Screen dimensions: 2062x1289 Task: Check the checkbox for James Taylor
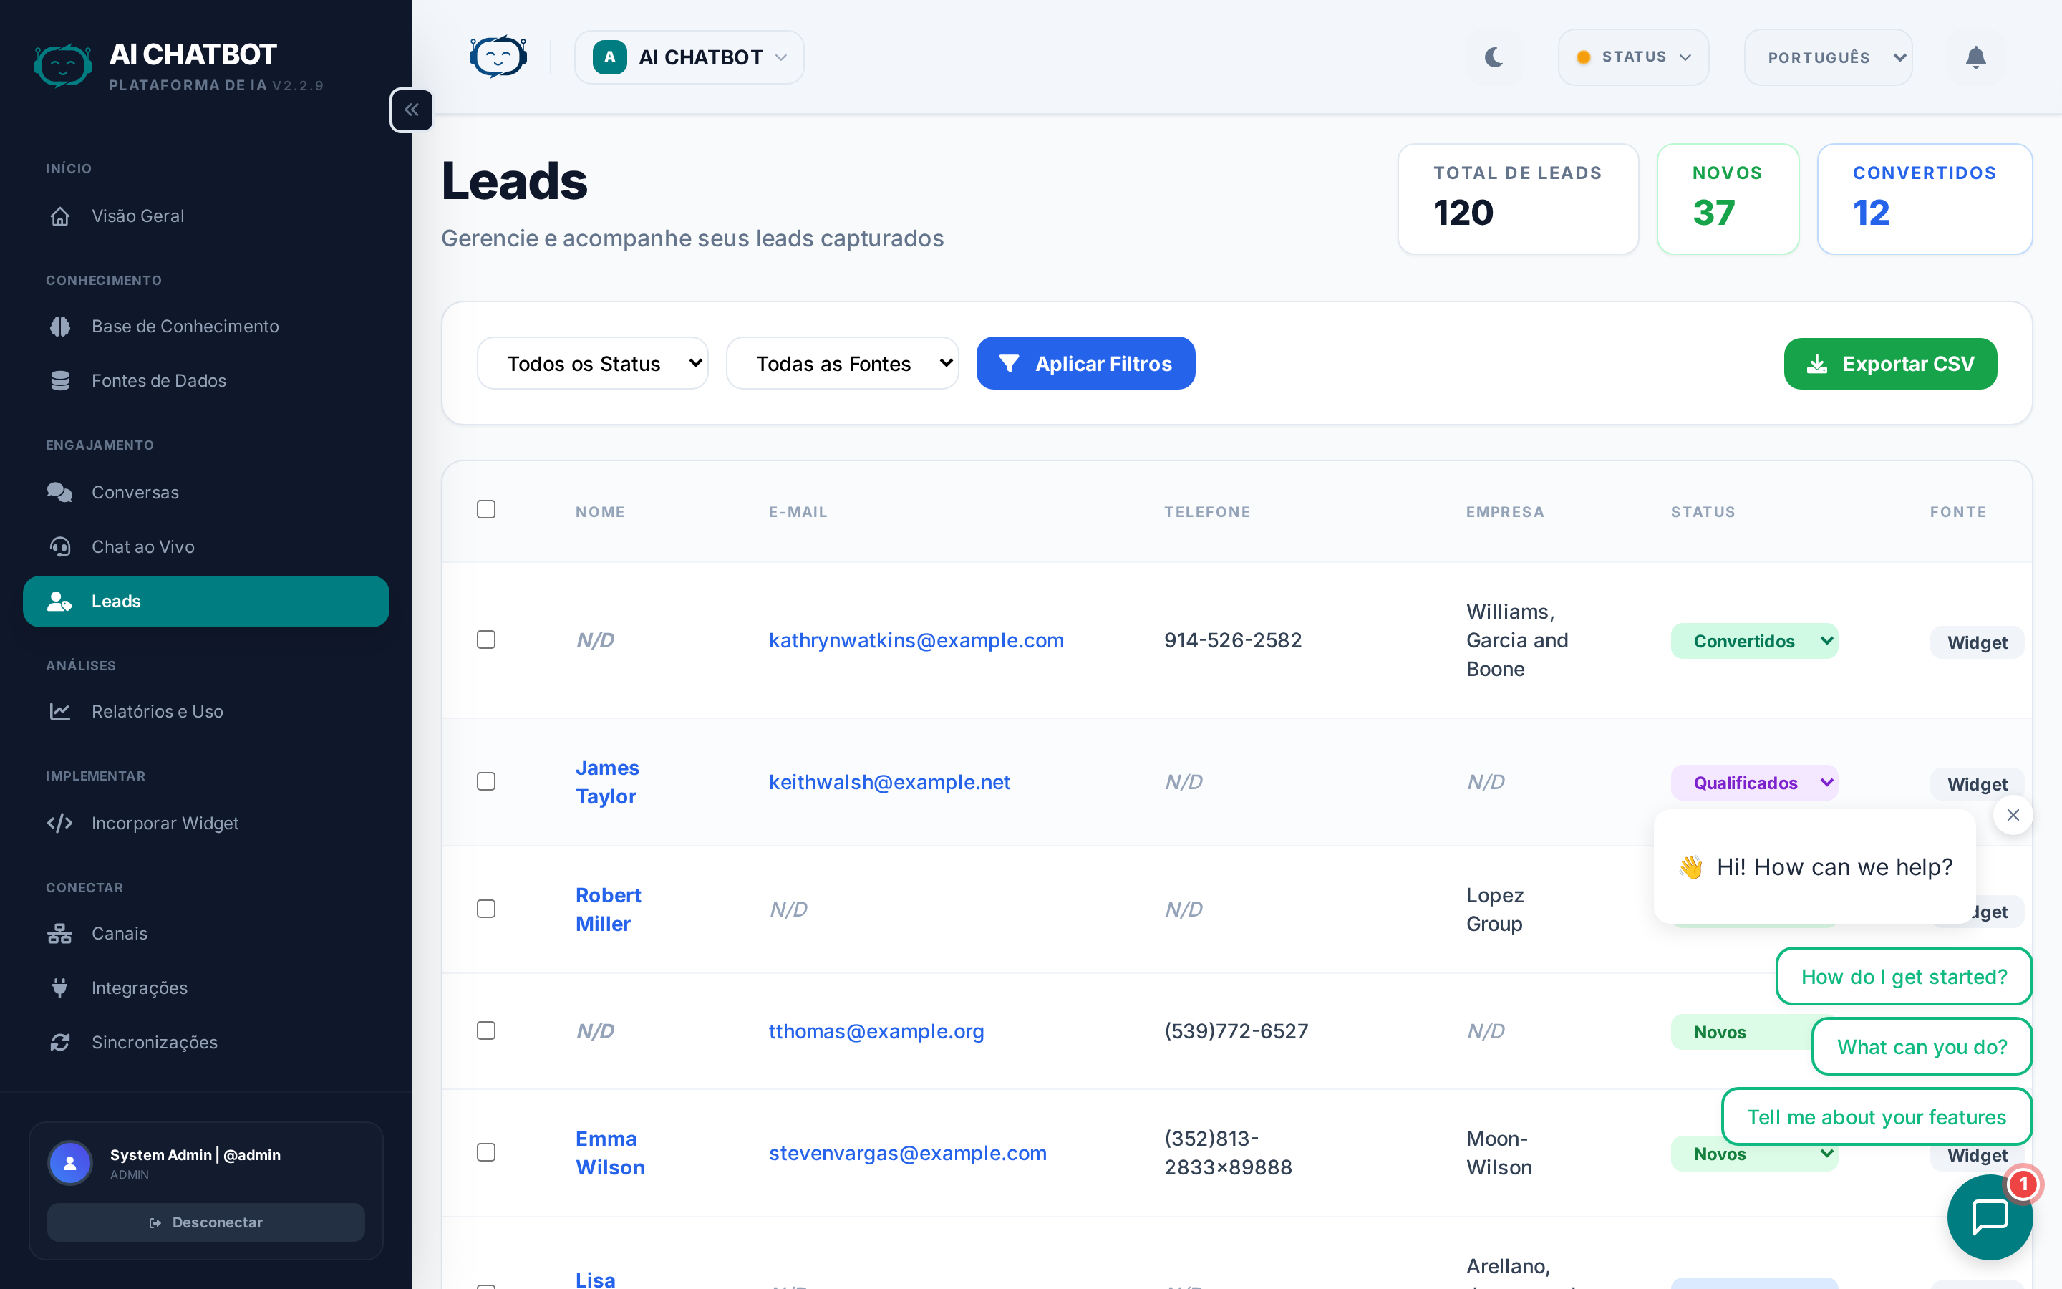click(x=487, y=781)
